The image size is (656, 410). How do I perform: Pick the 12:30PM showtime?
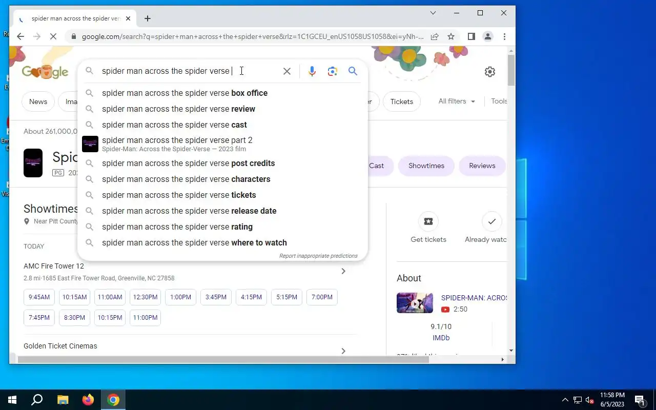145,297
